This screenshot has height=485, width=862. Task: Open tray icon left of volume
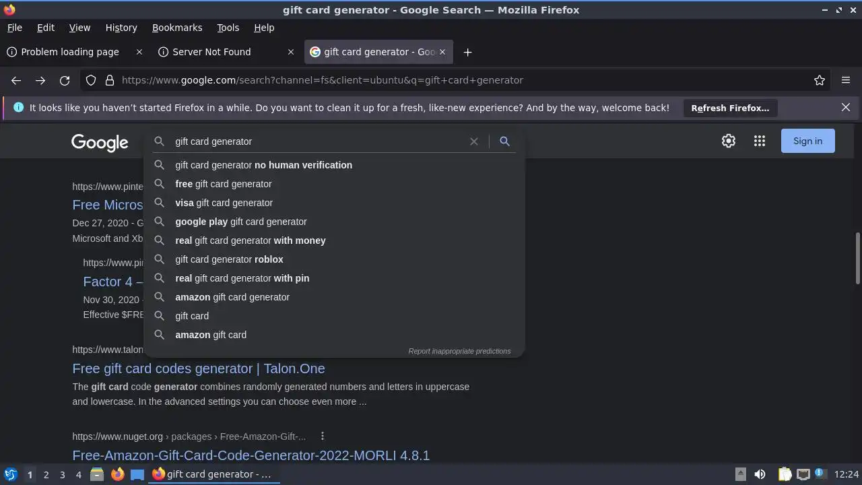click(x=740, y=474)
